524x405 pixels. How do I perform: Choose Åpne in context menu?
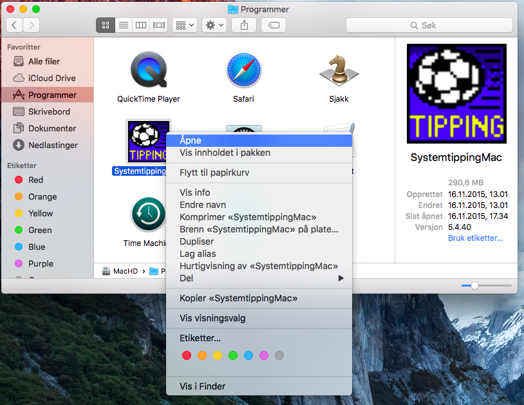259,140
